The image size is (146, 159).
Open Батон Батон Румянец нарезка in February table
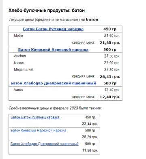click(x=35, y=117)
